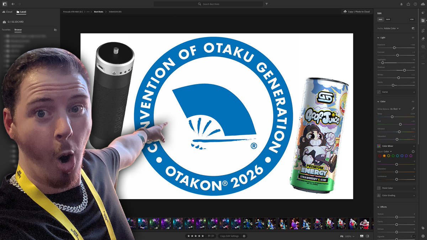Screen dimensions: 427x240
Task: Select the Healing eraser tool
Action: pos(423,39)
